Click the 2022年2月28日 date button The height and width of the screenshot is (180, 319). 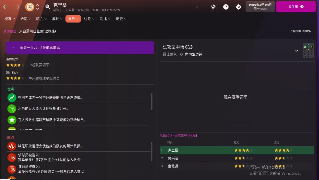[x=260, y=7]
